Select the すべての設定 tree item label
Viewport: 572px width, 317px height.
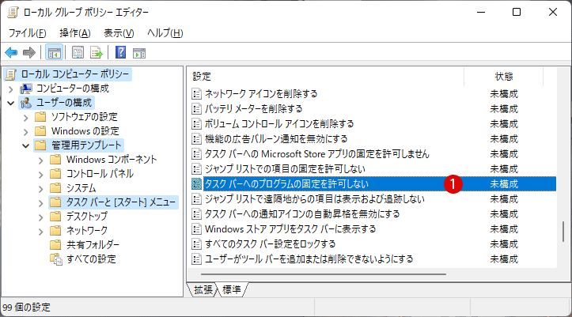[91, 259]
